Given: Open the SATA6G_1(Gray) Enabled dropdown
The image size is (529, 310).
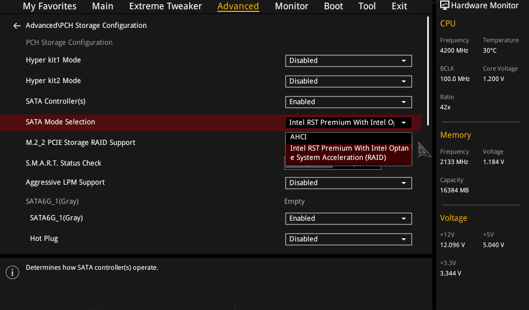Looking at the screenshot, I should tap(349, 218).
